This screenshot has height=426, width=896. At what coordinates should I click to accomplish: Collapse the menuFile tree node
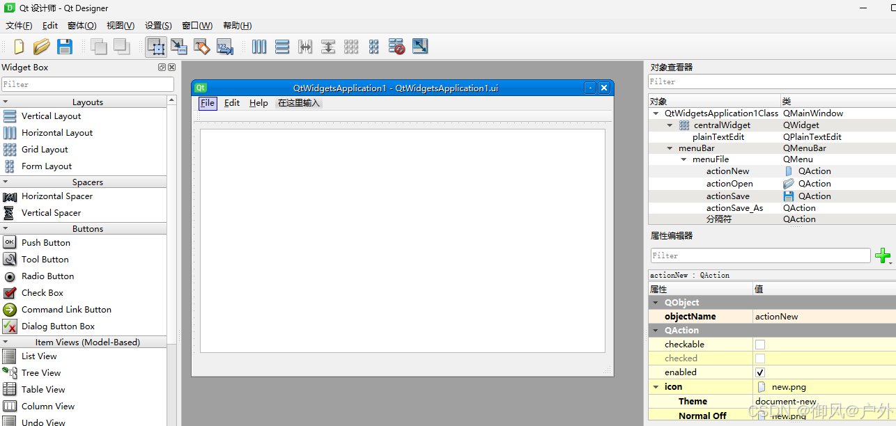coord(684,159)
